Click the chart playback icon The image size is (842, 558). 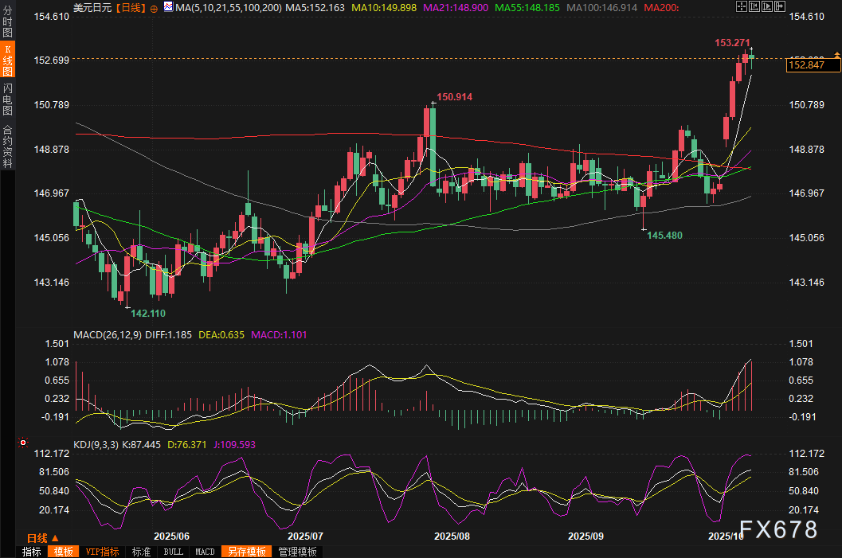point(768,6)
